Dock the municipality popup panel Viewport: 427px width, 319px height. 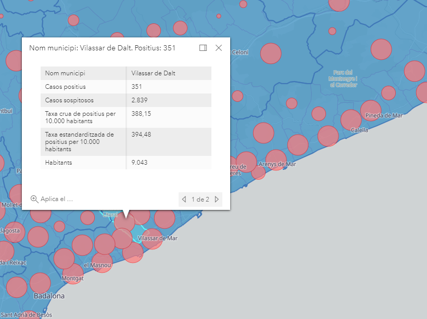click(x=203, y=48)
